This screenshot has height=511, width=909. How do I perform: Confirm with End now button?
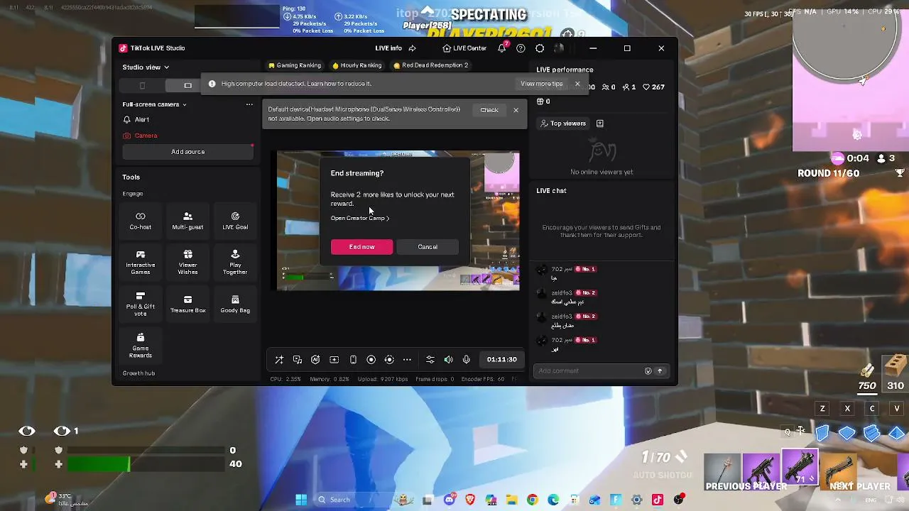click(x=361, y=247)
